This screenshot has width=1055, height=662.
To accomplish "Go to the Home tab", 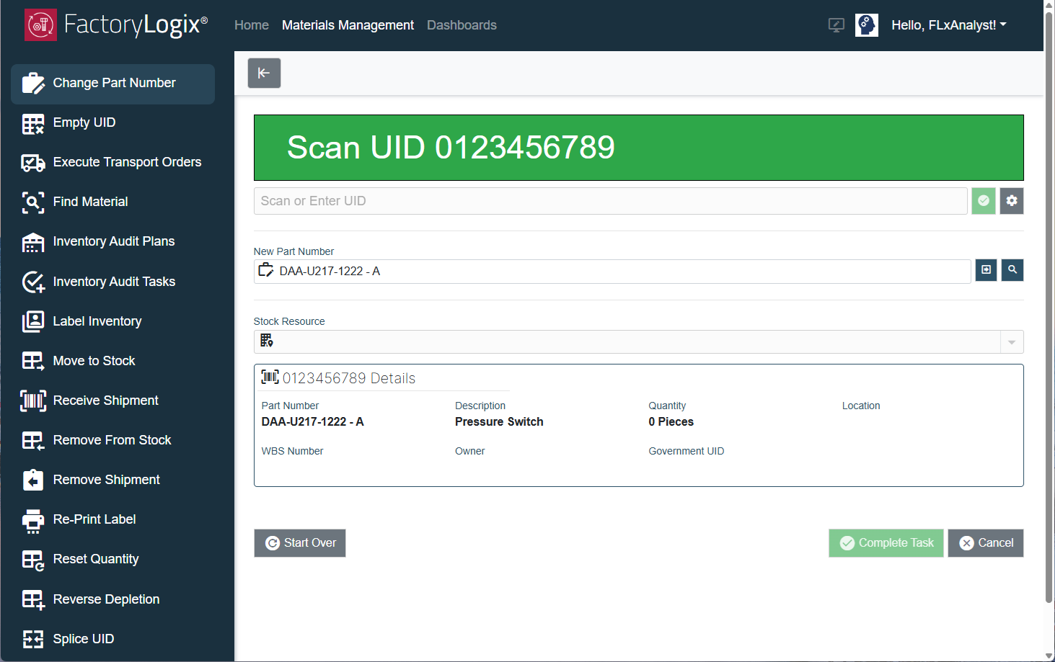I will (252, 25).
